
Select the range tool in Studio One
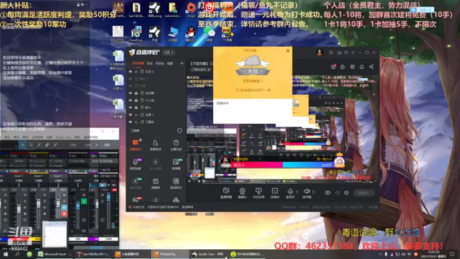click(30, 145)
